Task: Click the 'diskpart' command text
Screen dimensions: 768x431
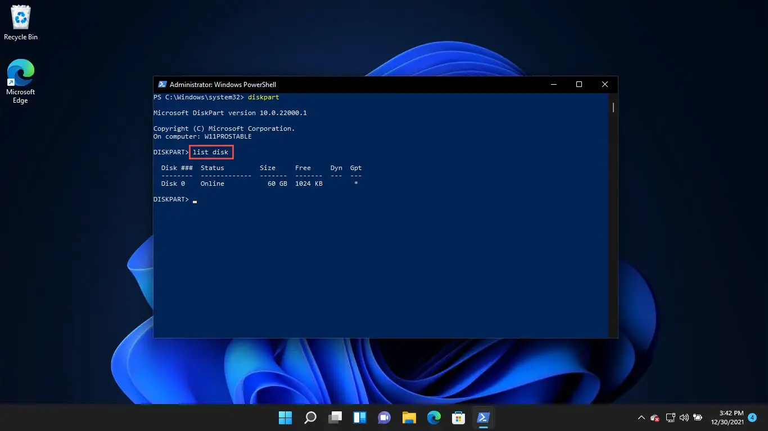Action: (x=263, y=97)
